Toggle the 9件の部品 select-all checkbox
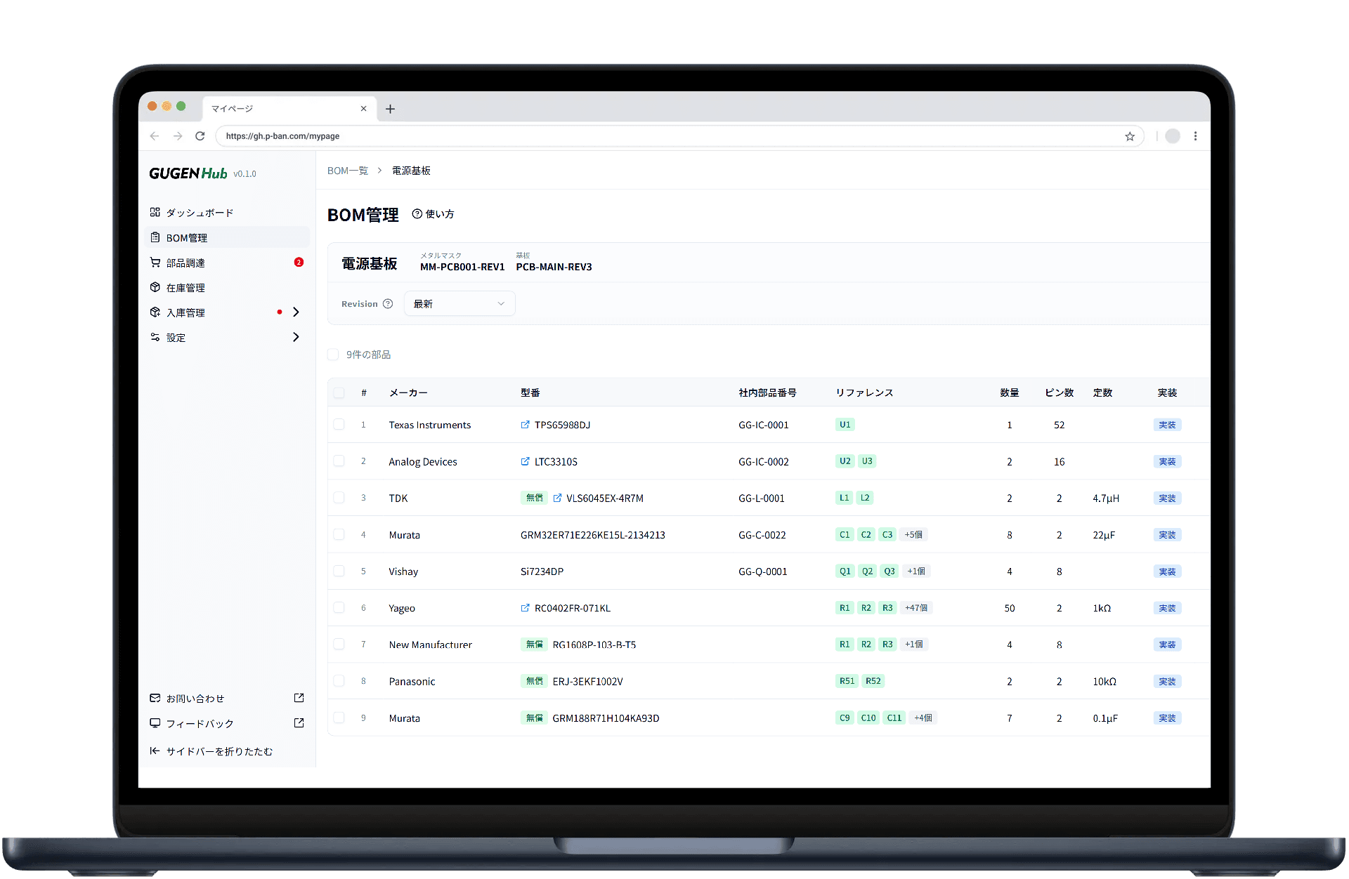The height and width of the screenshot is (879, 1349). (333, 355)
